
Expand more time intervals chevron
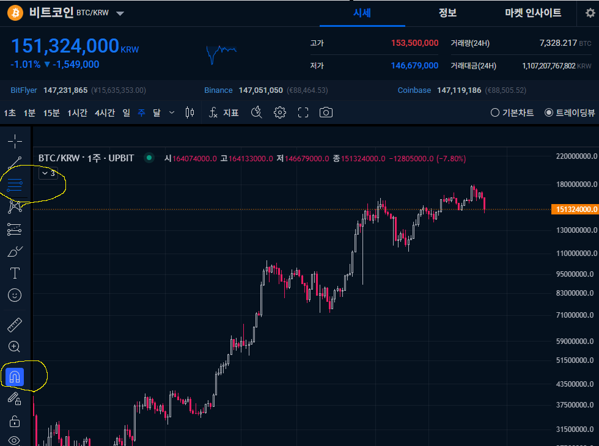pyautogui.click(x=172, y=112)
